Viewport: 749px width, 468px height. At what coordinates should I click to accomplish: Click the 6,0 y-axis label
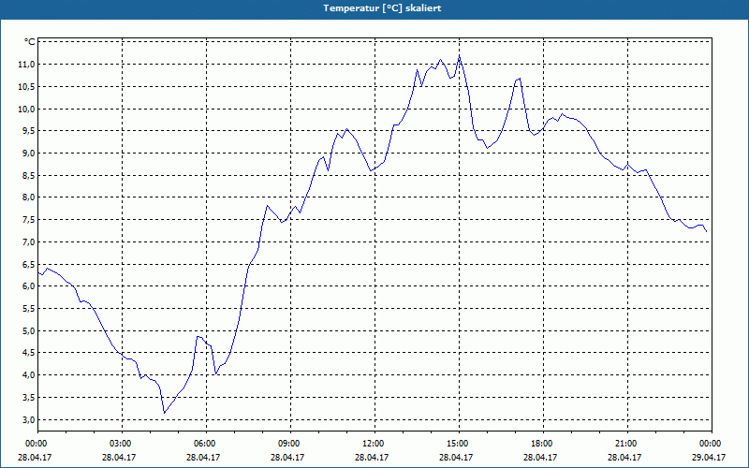(29, 286)
